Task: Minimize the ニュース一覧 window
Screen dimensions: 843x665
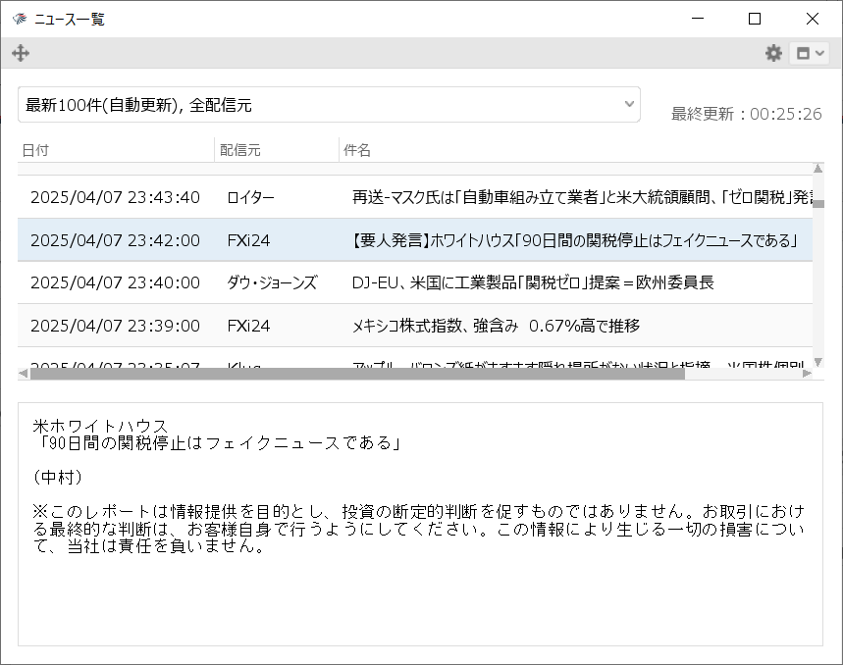Action: [698, 19]
